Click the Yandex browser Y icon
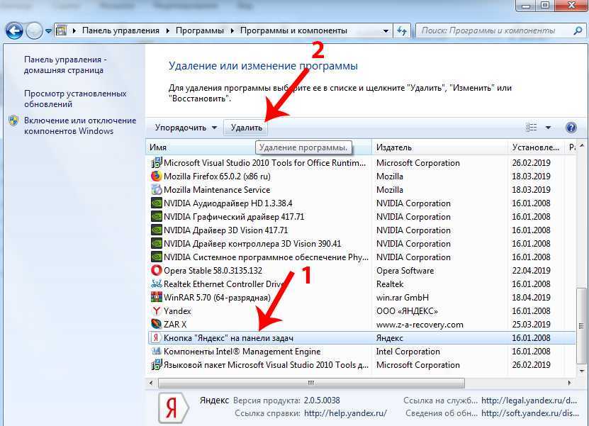Image resolution: width=589 pixels, height=426 pixels. 156,311
